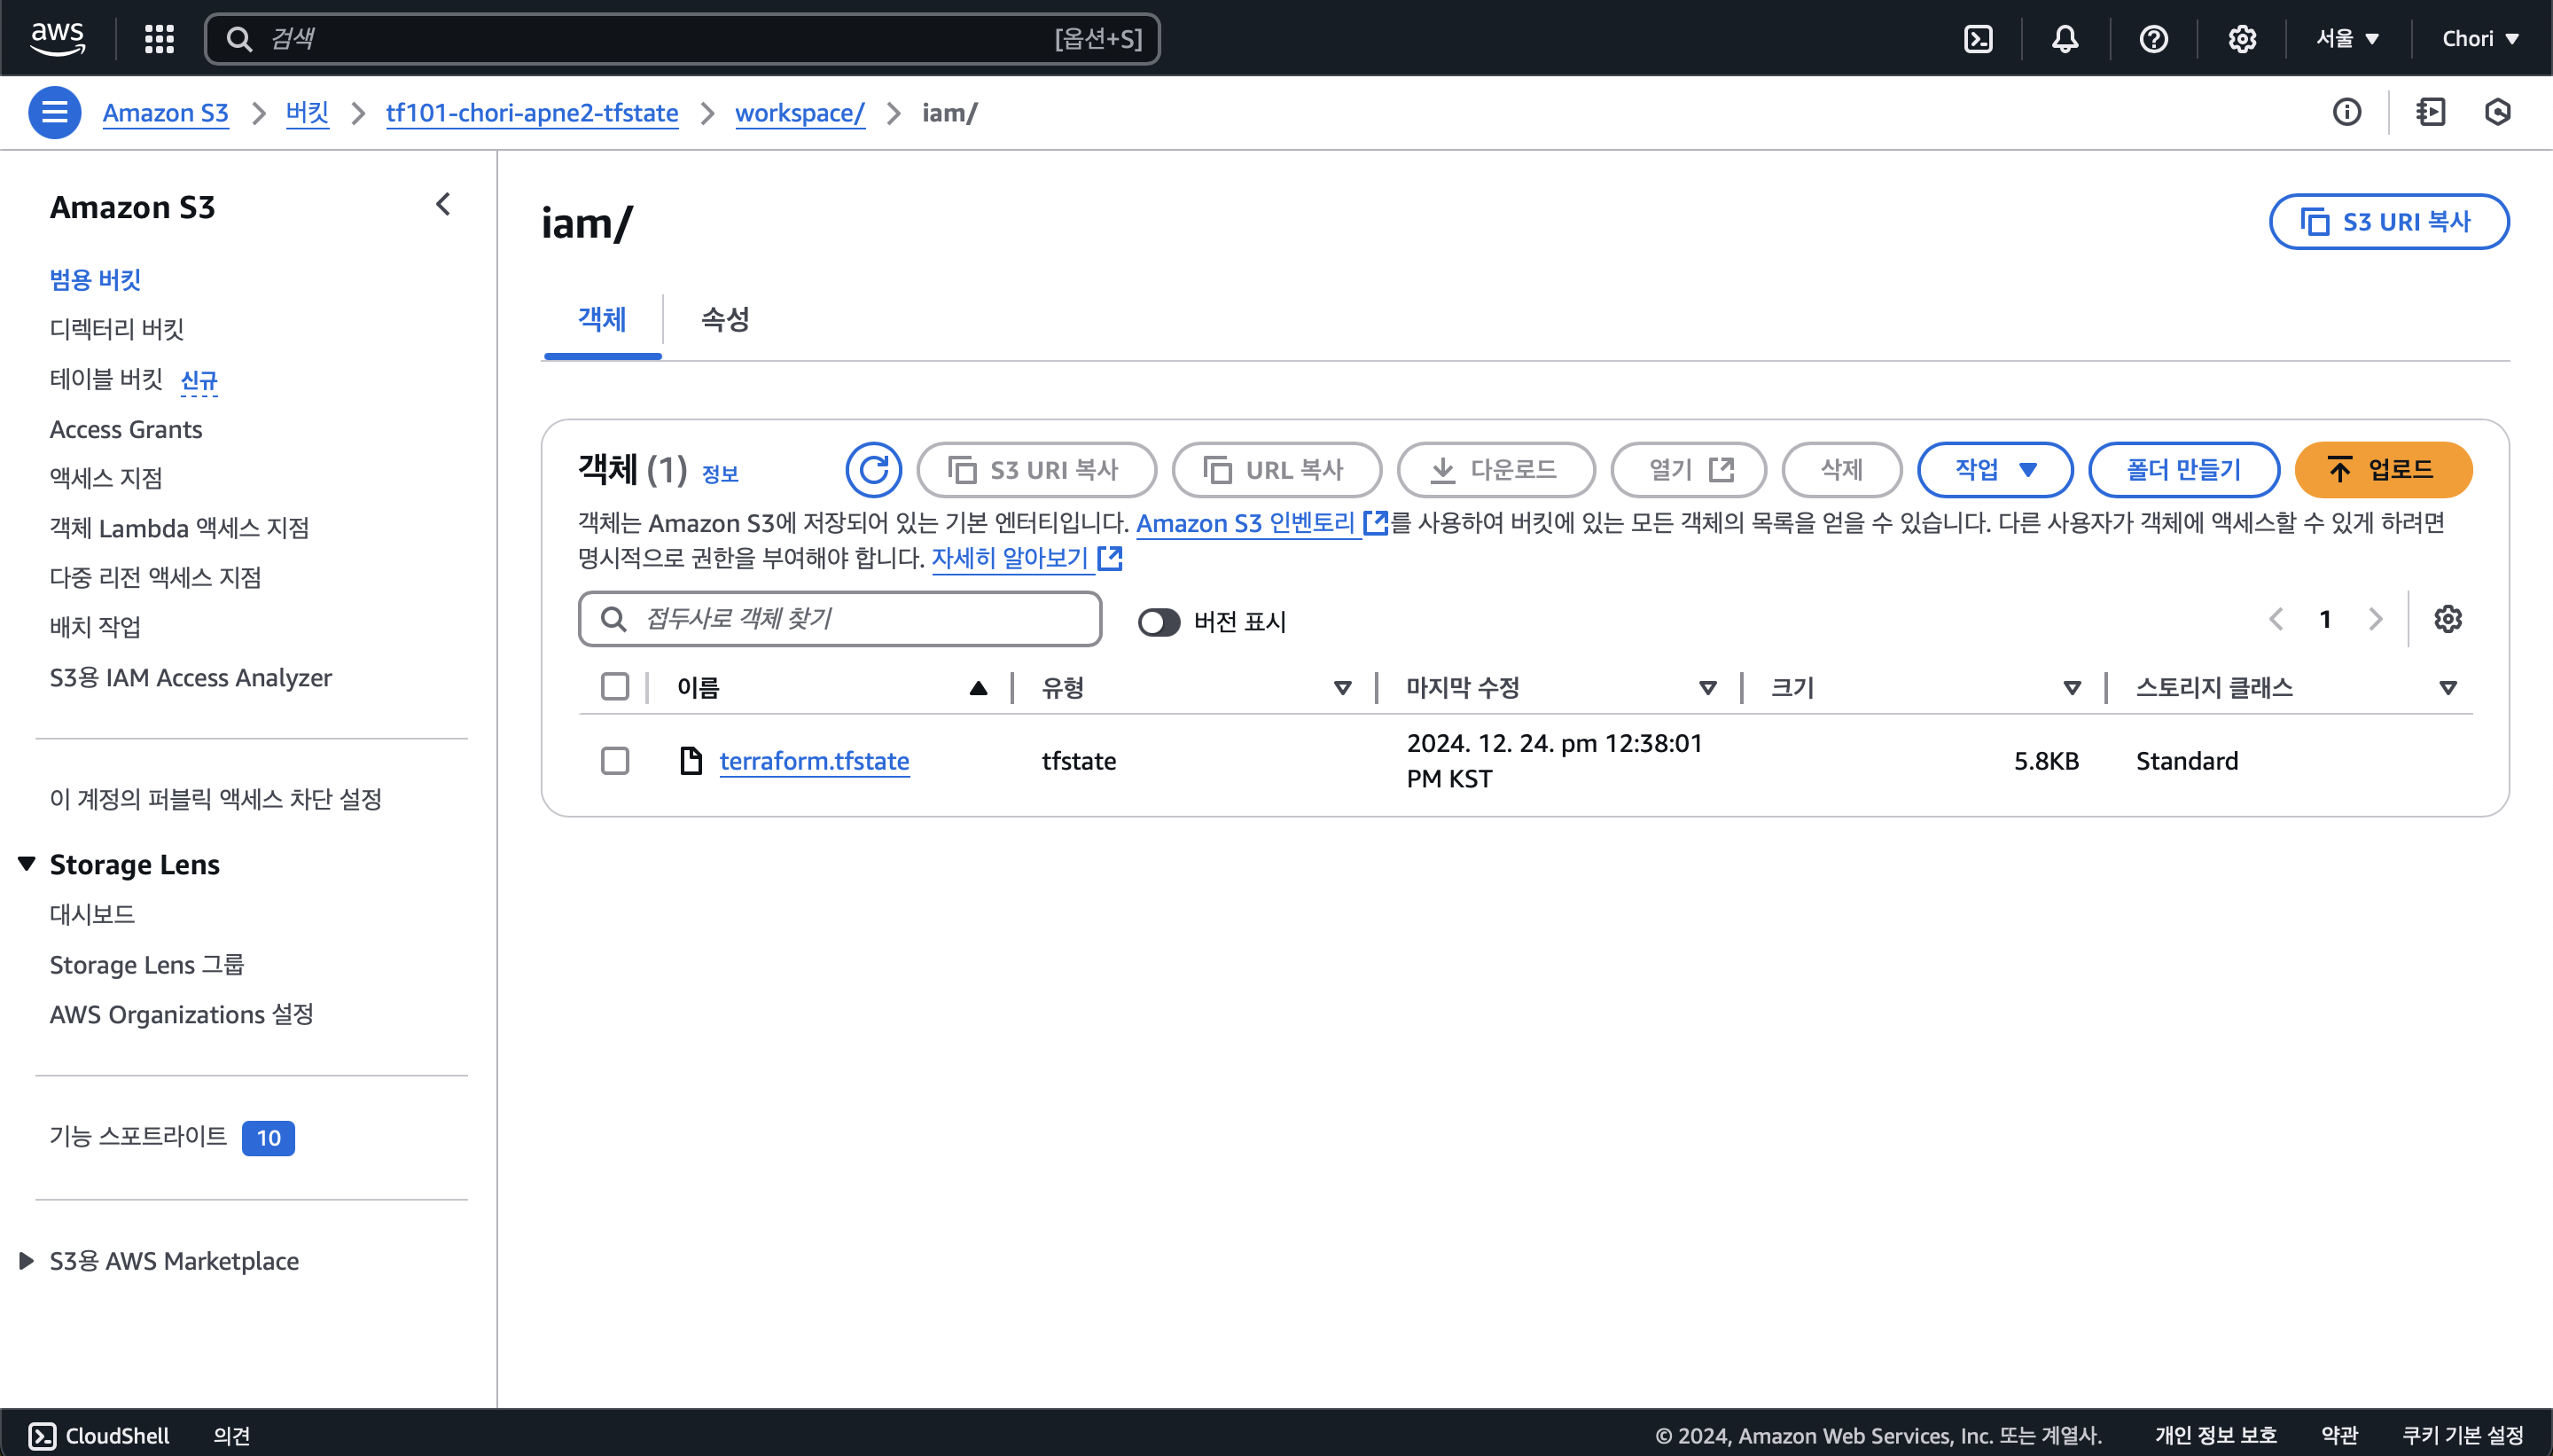
Task: Toggle the 버전 표시 switch
Action: 1159,622
